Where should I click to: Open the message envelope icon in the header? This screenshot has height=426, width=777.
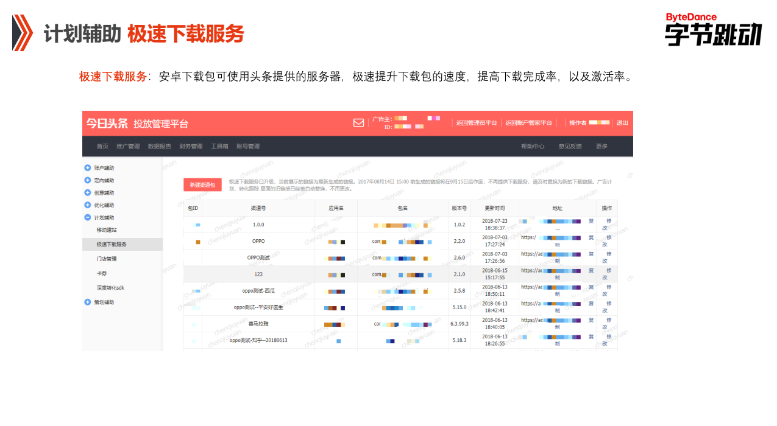(x=358, y=123)
